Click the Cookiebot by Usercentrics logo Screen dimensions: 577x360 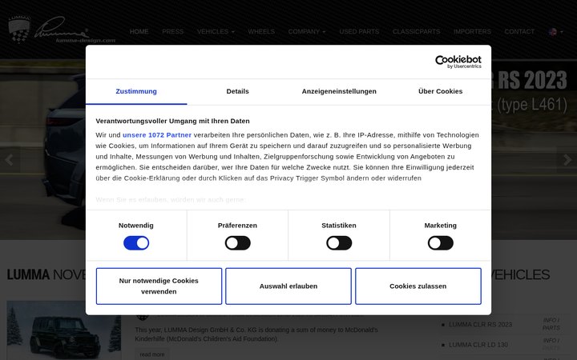click(x=458, y=62)
